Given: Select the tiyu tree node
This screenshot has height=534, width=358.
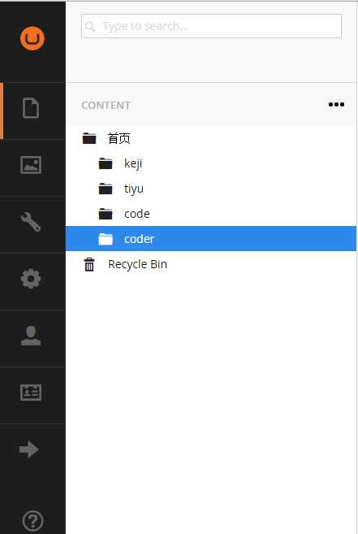Looking at the screenshot, I should coord(134,189).
